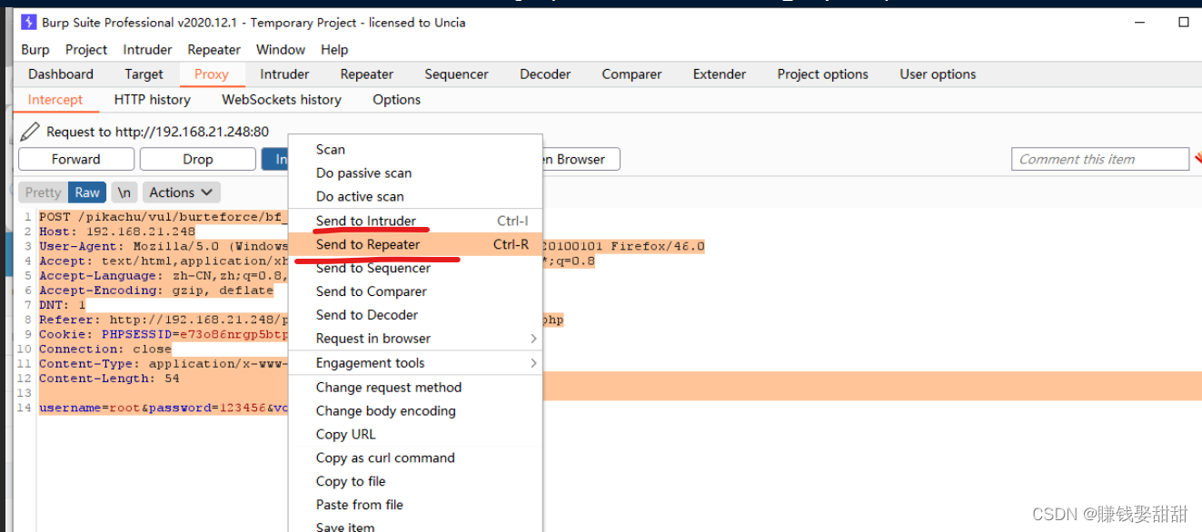Choose Send to Sequencer
Screen dimensions: 1202x532
(415, 268)
